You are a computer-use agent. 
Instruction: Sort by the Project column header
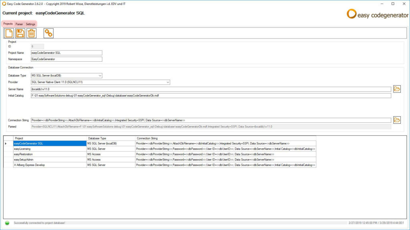50,138
